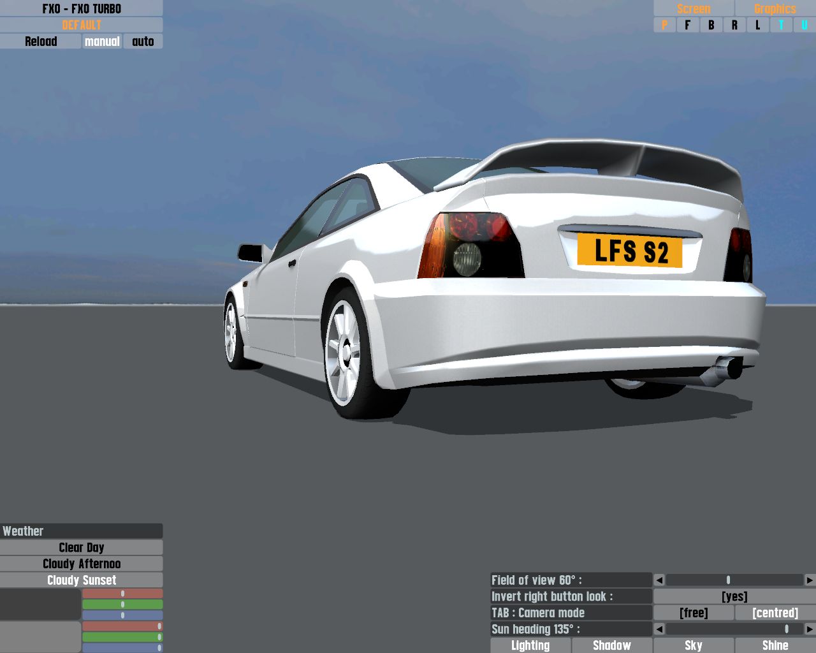This screenshot has height=653, width=816.
Task: Set camera mode to [free]
Action: [694, 613]
